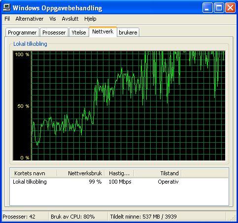Open the Alternativer menu

click(x=30, y=19)
